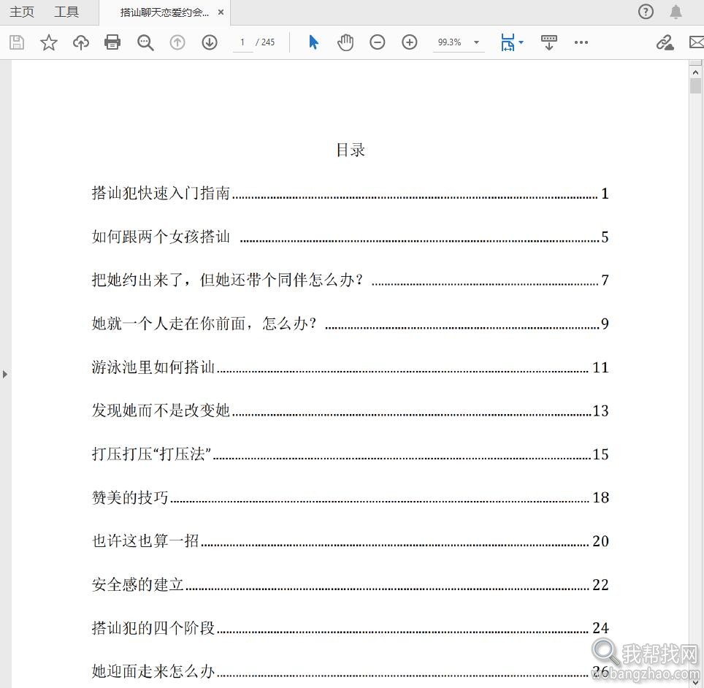Open the dropdown arrow beside fit width icon

[x=521, y=42]
